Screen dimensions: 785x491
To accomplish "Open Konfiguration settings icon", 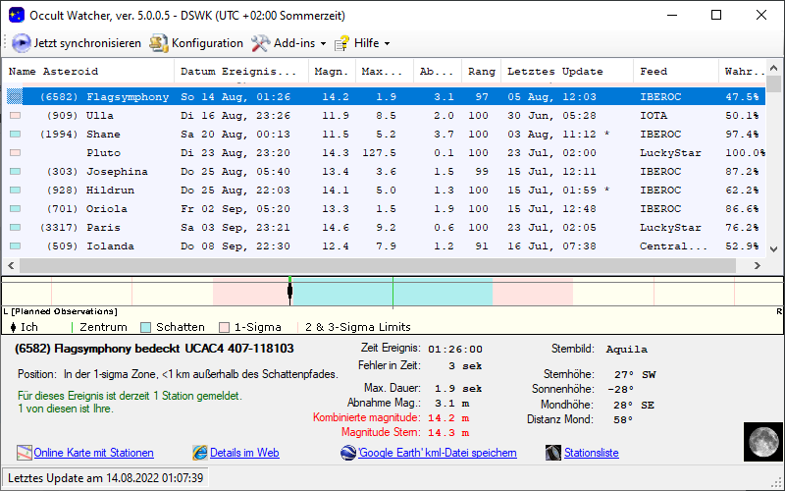I will pyautogui.click(x=158, y=43).
